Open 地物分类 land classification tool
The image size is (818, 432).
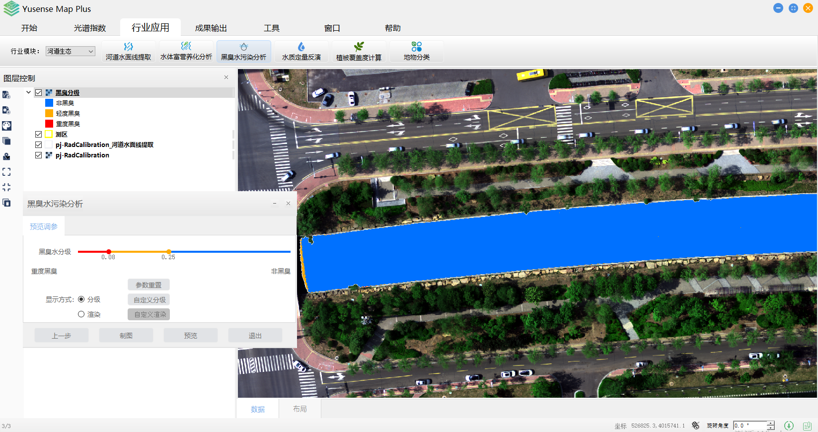(x=416, y=52)
